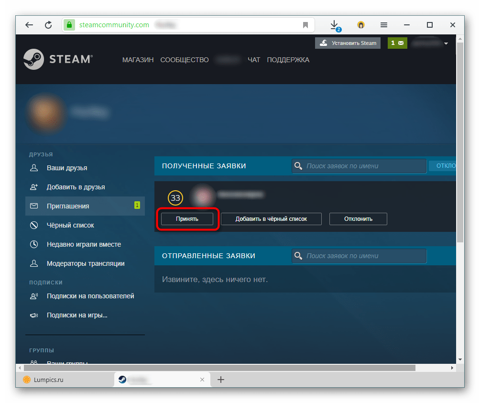Click the vertical scrollbar thumb
480x403 pixels.
coord(460,142)
